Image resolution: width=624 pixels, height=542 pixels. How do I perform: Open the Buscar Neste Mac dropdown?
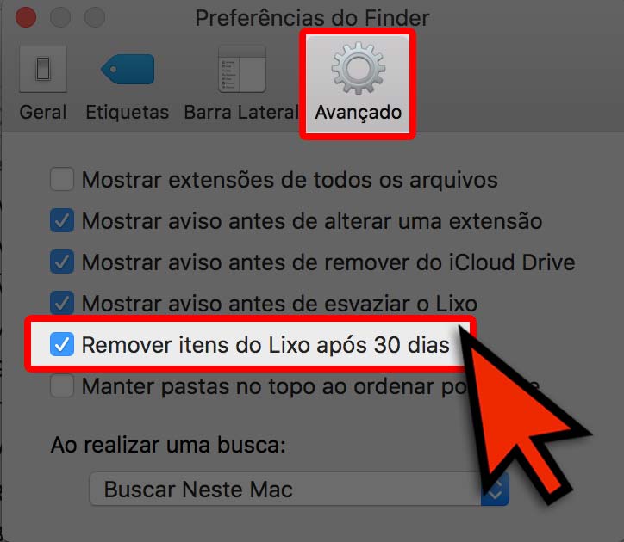tap(299, 489)
